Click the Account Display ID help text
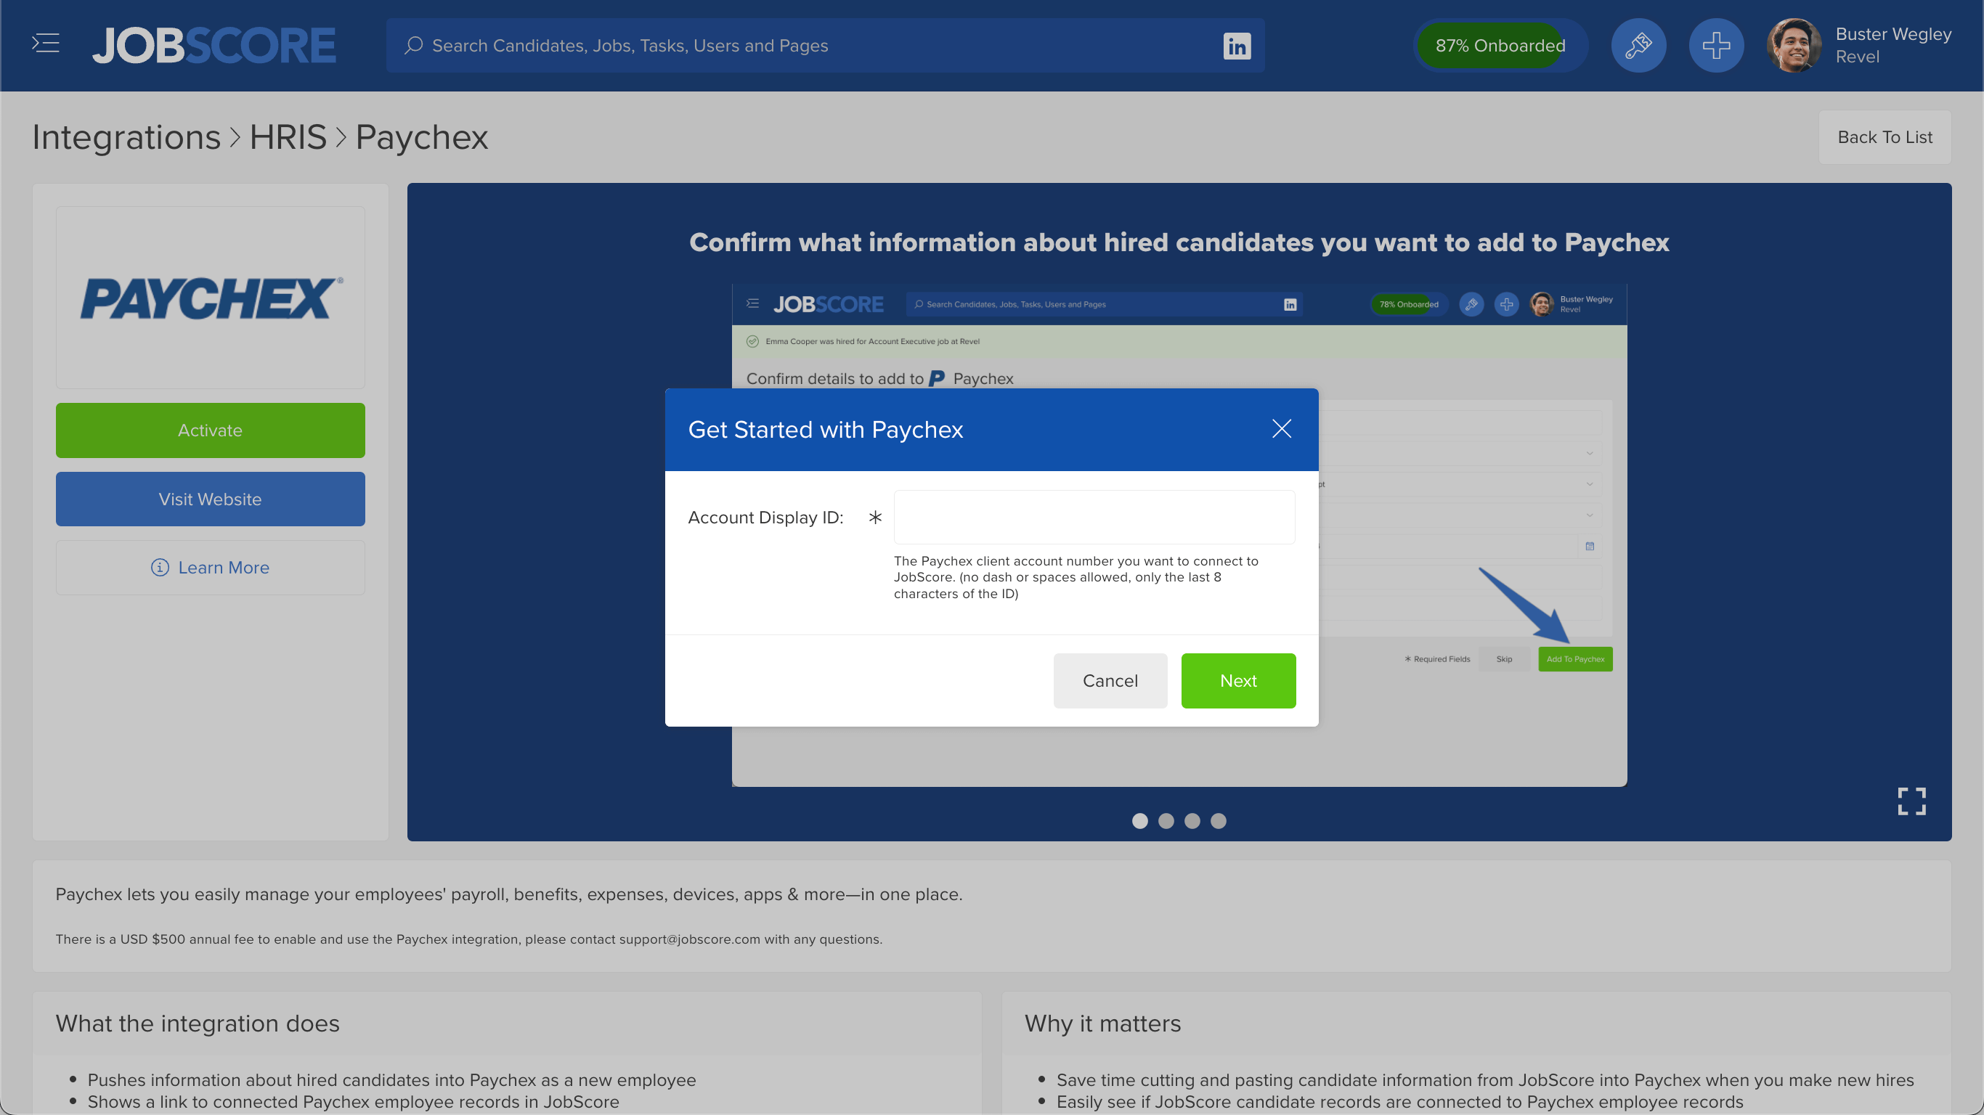1984x1115 pixels. (1076, 578)
